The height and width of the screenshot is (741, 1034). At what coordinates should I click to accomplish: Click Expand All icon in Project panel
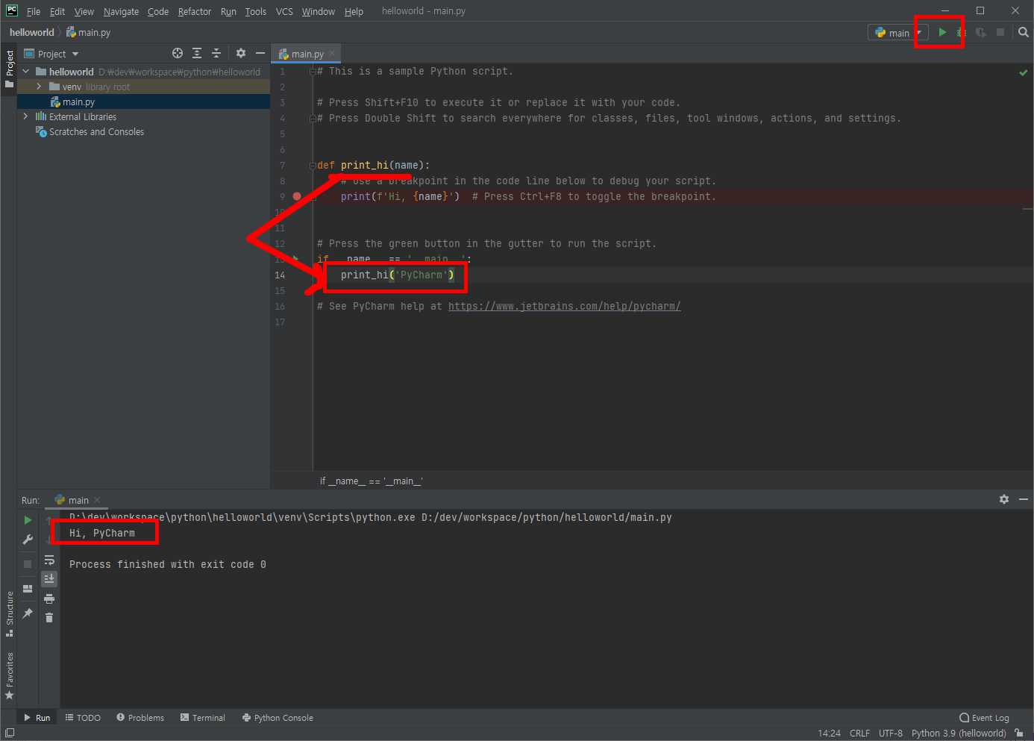(197, 53)
